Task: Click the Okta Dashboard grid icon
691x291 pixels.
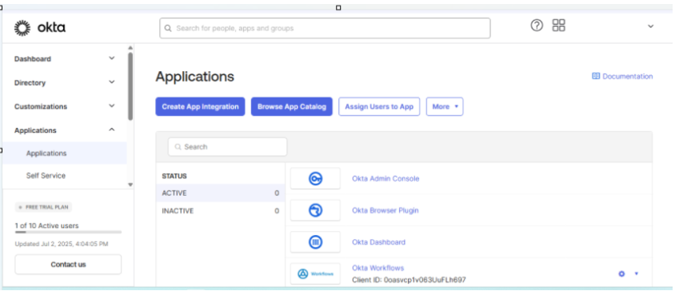Action: [x=315, y=242]
